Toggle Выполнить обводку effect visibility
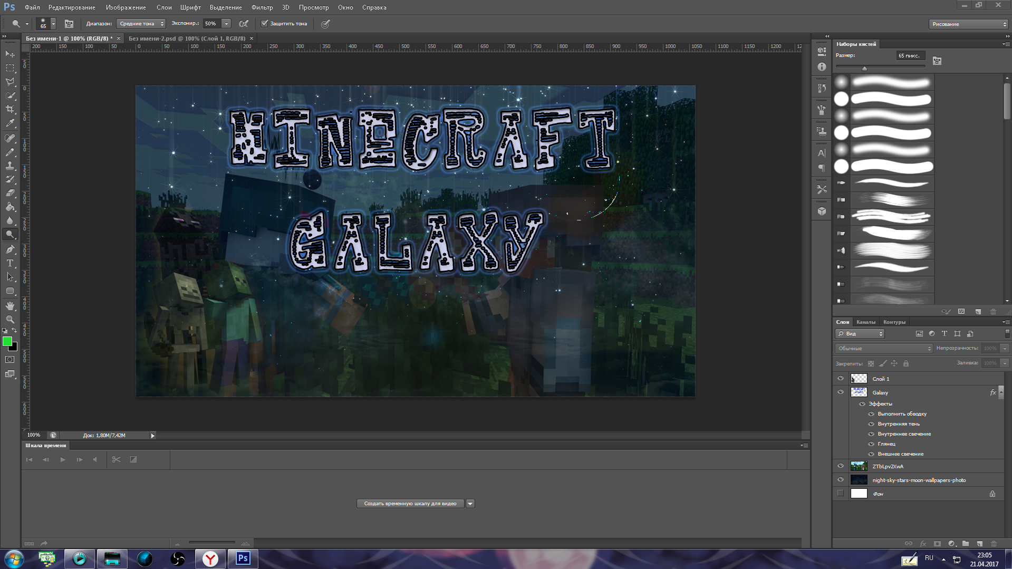1012x569 pixels. click(871, 414)
